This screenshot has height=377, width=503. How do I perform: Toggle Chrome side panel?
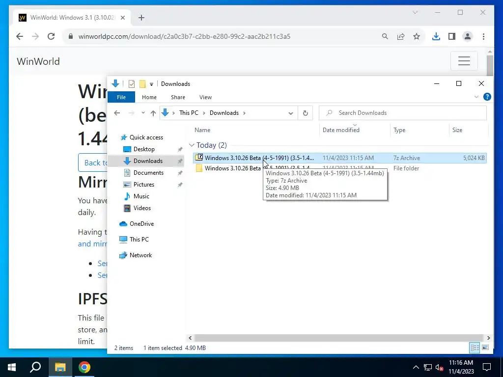pos(452,36)
